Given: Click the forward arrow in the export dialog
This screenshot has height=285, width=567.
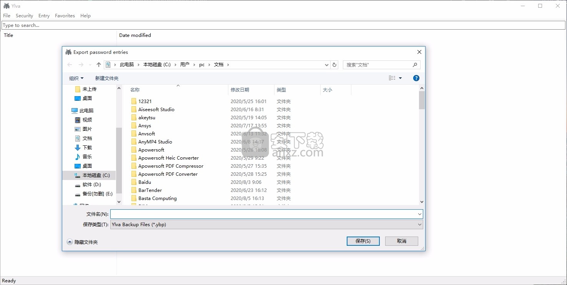Looking at the screenshot, I should tap(81, 65).
